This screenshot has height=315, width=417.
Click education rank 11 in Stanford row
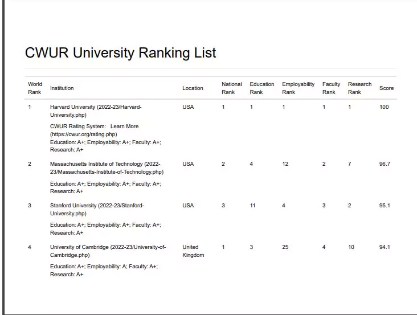252,206
